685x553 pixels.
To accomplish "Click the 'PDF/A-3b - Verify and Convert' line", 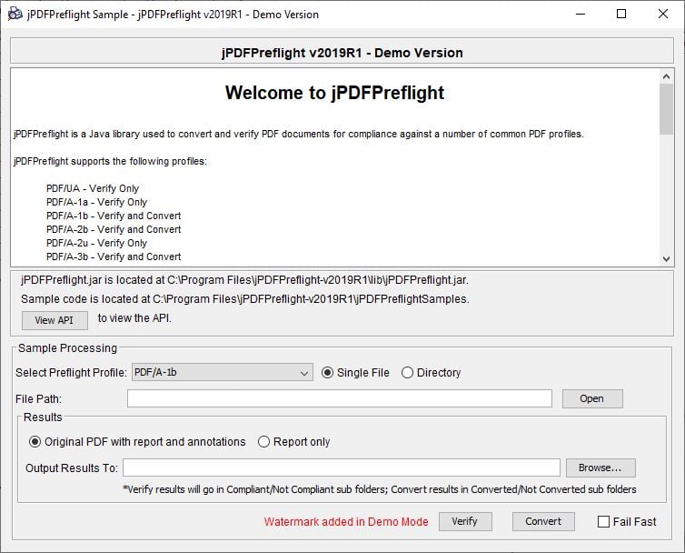I will click(114, 256).
